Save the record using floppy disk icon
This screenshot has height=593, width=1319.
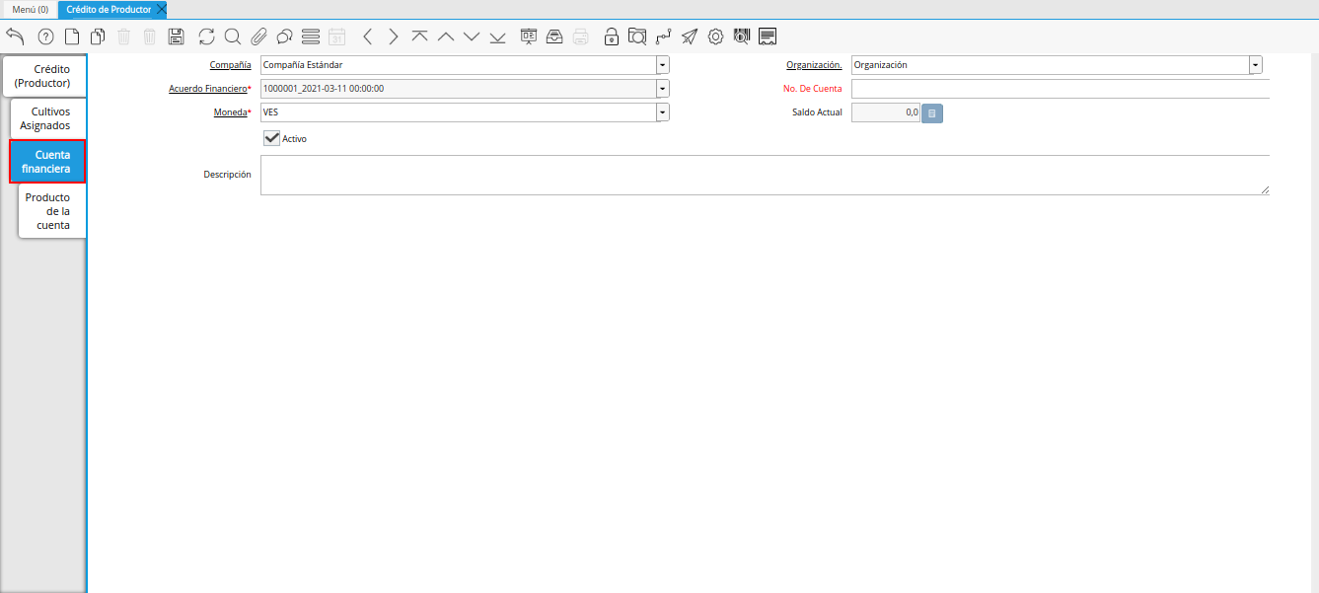(x=177, y=37)
